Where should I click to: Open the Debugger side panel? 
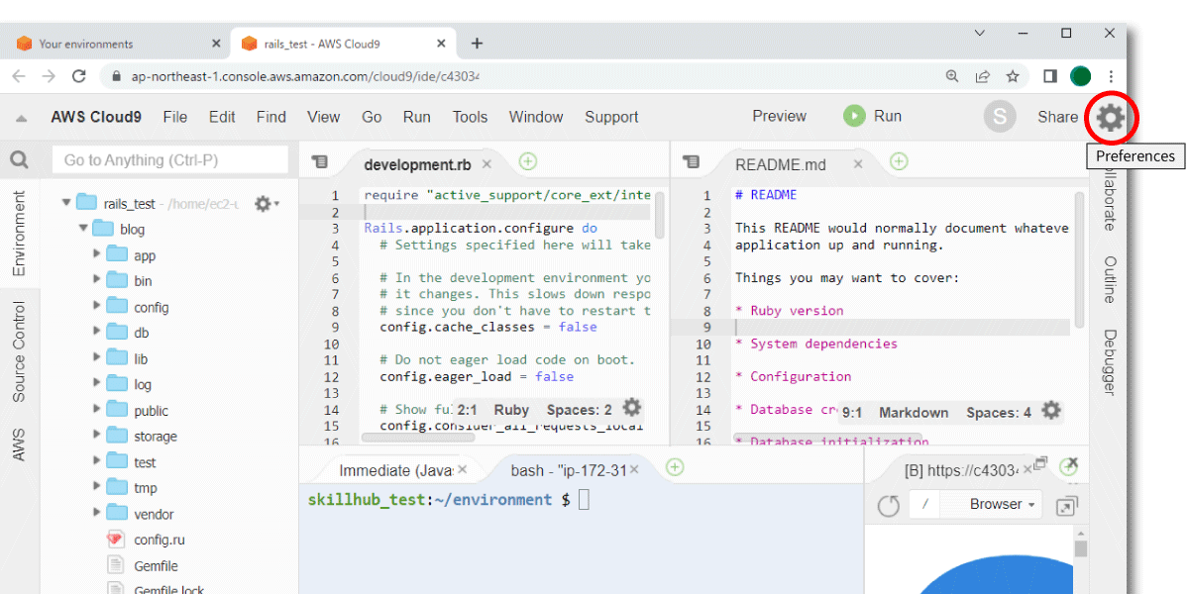[x=1110, y=362]
